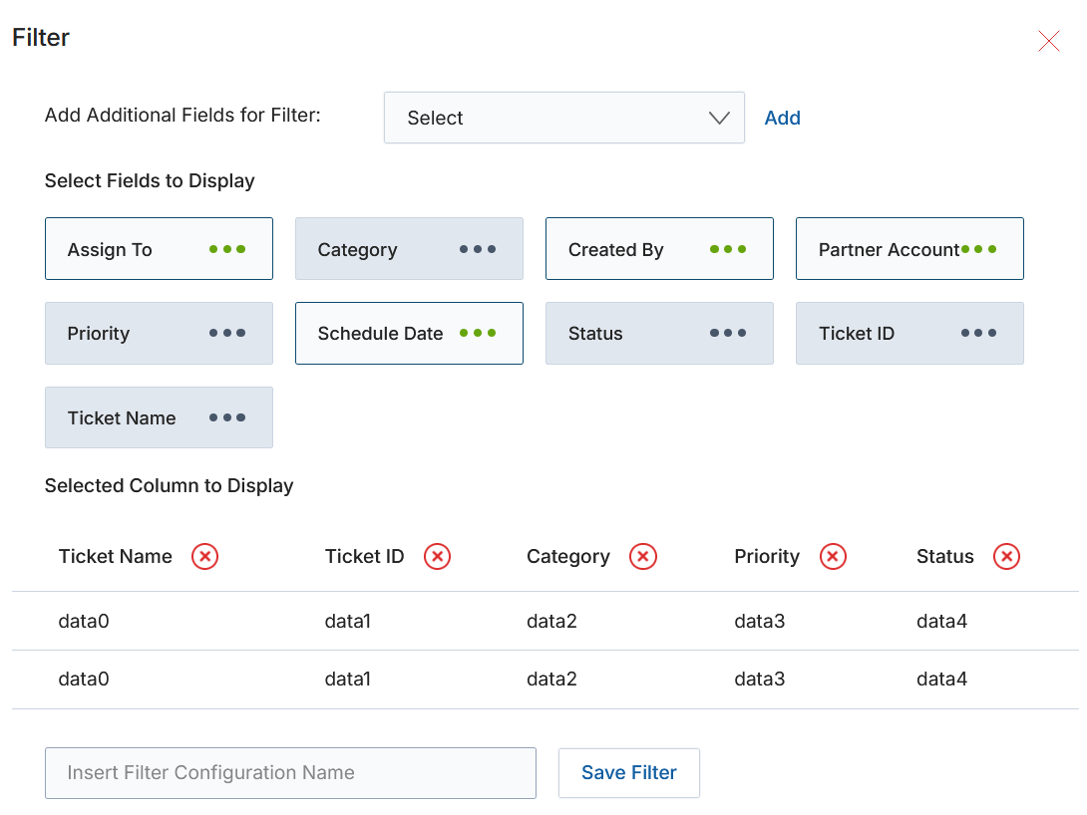Click the Ticket Name column header text
1087x815 pixels.
coord(115,556)
